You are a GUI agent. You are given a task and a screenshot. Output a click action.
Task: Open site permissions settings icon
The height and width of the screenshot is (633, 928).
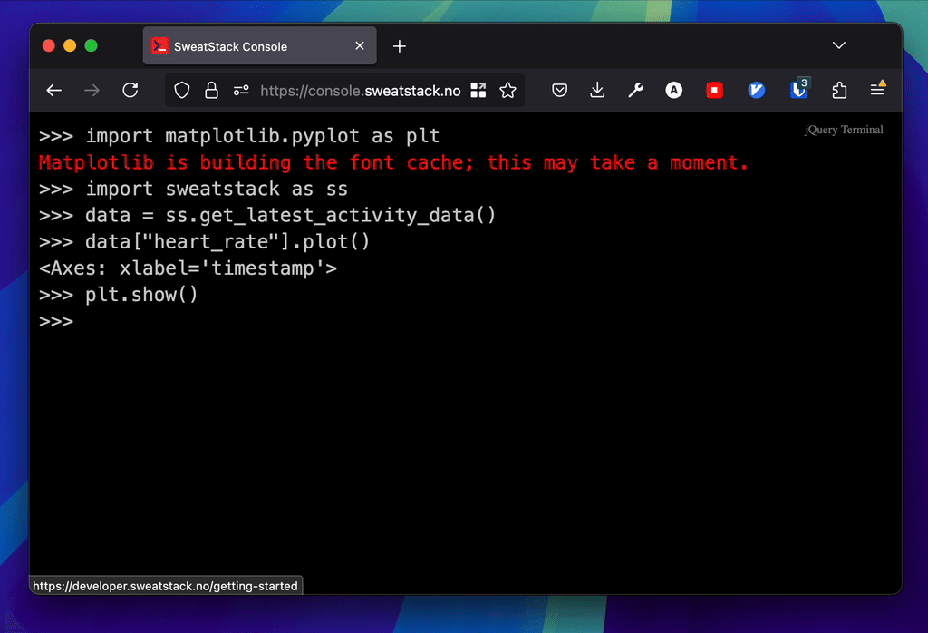click(241, 90)
